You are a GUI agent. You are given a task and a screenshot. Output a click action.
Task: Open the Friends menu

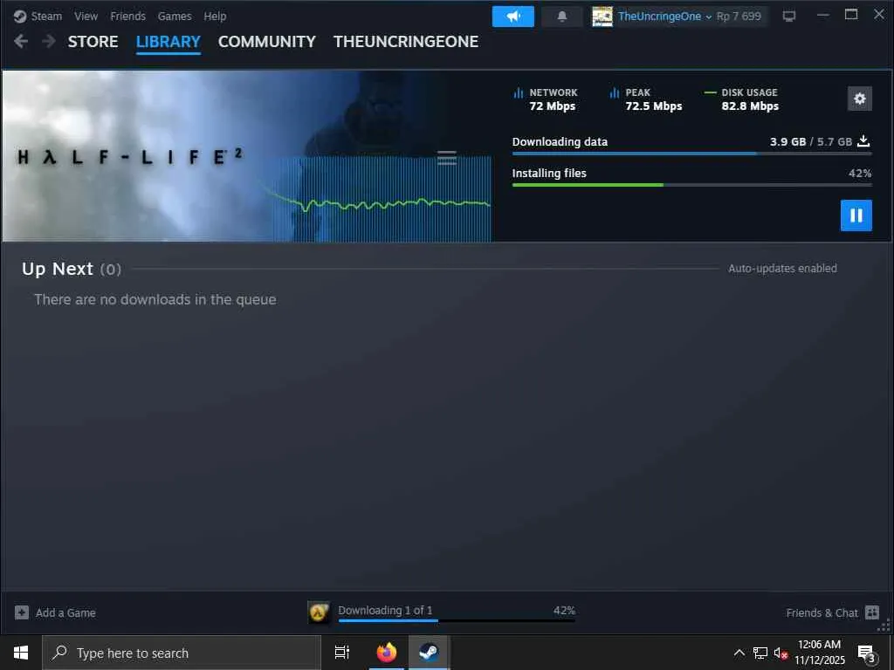pyautogui.click(x=127, y=16)
